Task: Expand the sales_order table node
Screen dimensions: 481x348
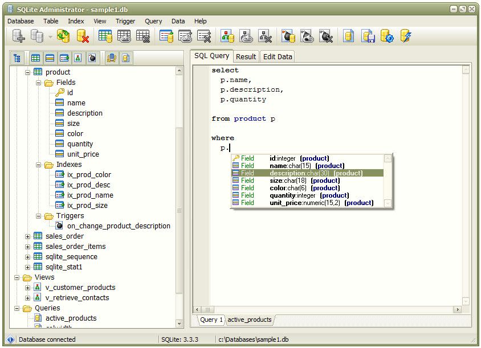Action: [27, 237]
